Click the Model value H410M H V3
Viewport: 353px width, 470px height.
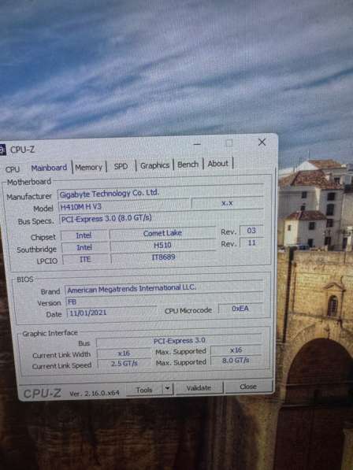(124, 206)
